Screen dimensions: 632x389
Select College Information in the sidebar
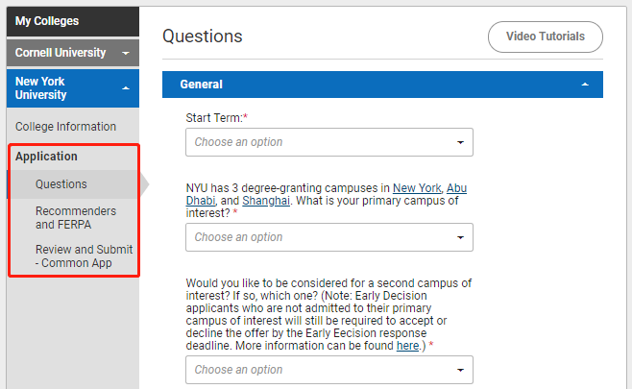(x=65, y=127)
